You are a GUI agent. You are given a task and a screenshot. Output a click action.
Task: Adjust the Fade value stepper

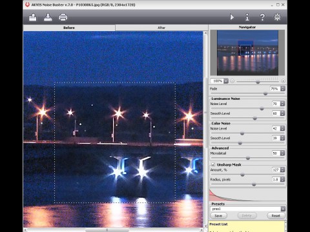(283, 88)
